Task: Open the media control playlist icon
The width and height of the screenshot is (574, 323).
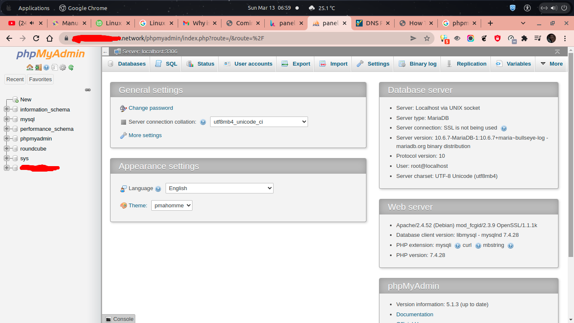Action: 537,38
